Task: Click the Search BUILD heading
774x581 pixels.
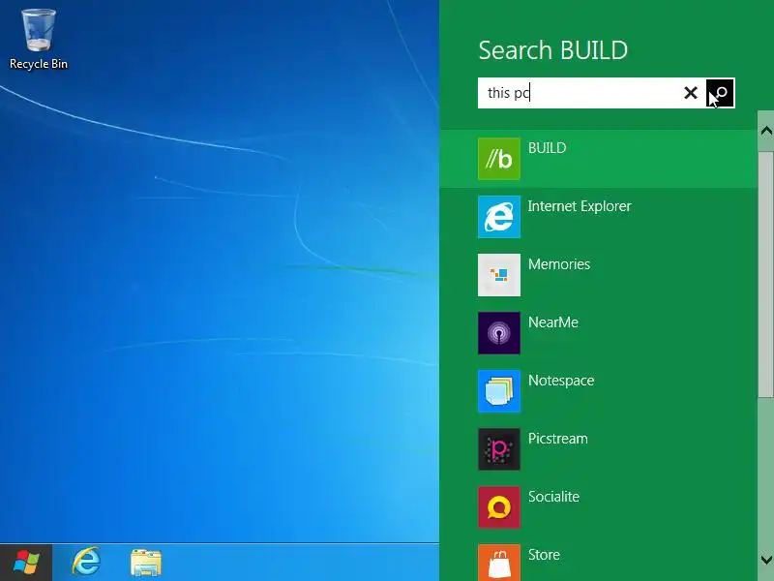Action: click(x=552, y=50)
